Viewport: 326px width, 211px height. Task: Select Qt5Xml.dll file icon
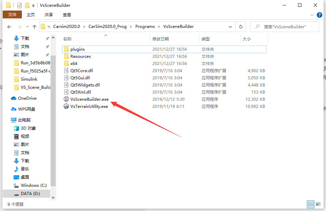coord(66,92)
